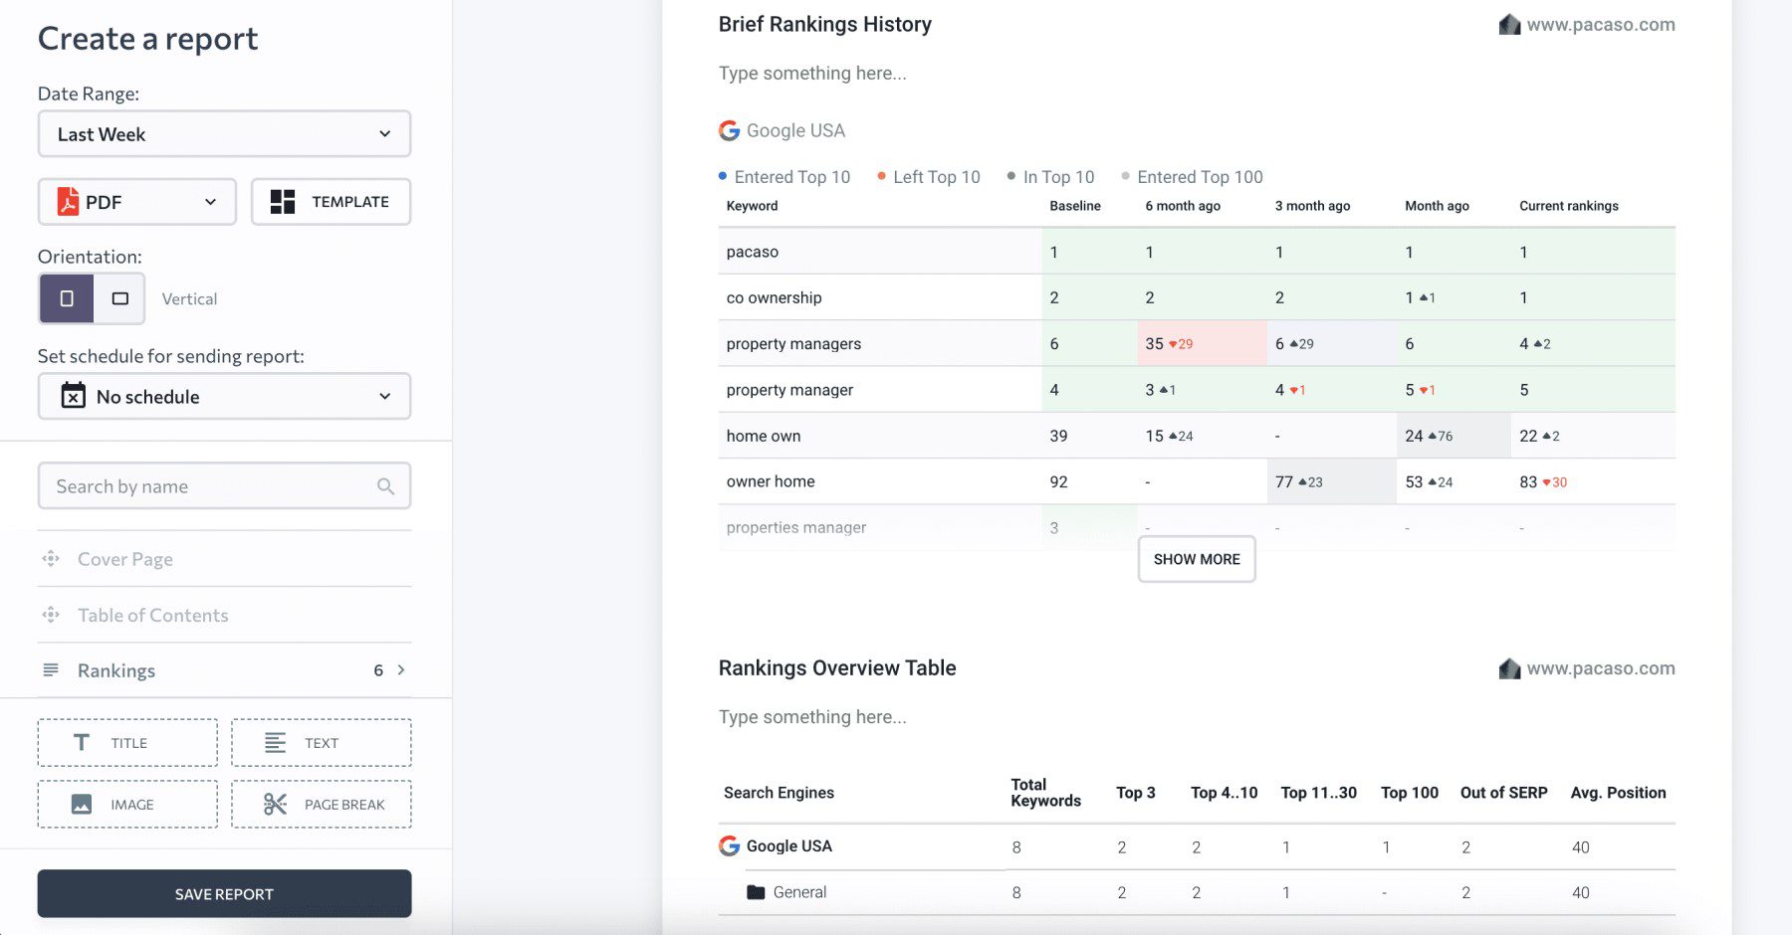Select the General folder row
The width and height of the screenshot is (1792, 935).
pos(799,891)
